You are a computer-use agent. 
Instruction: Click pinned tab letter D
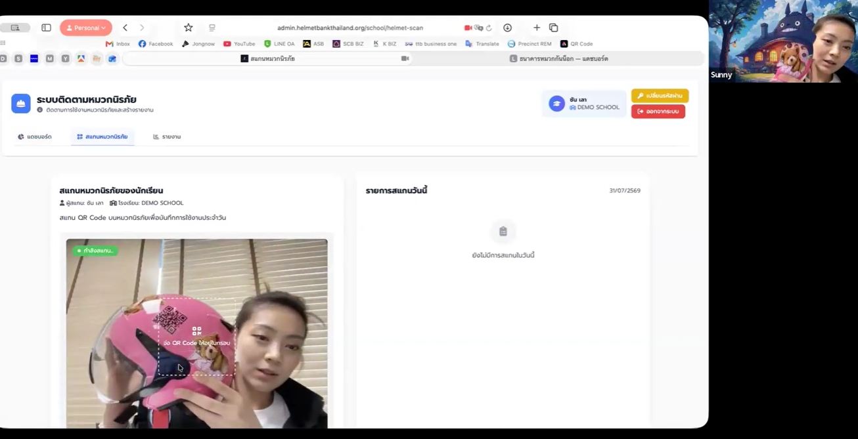pos(4,58)
